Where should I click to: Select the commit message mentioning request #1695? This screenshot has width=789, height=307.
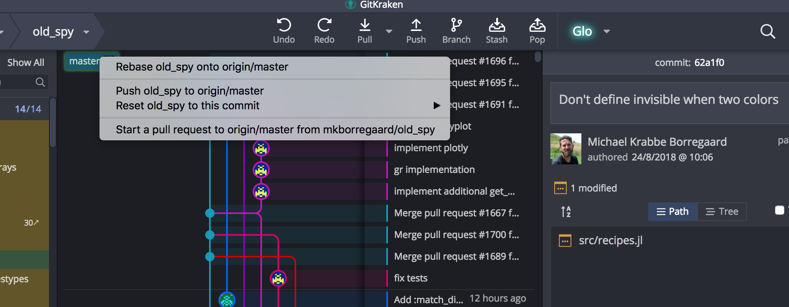(485, 83)
